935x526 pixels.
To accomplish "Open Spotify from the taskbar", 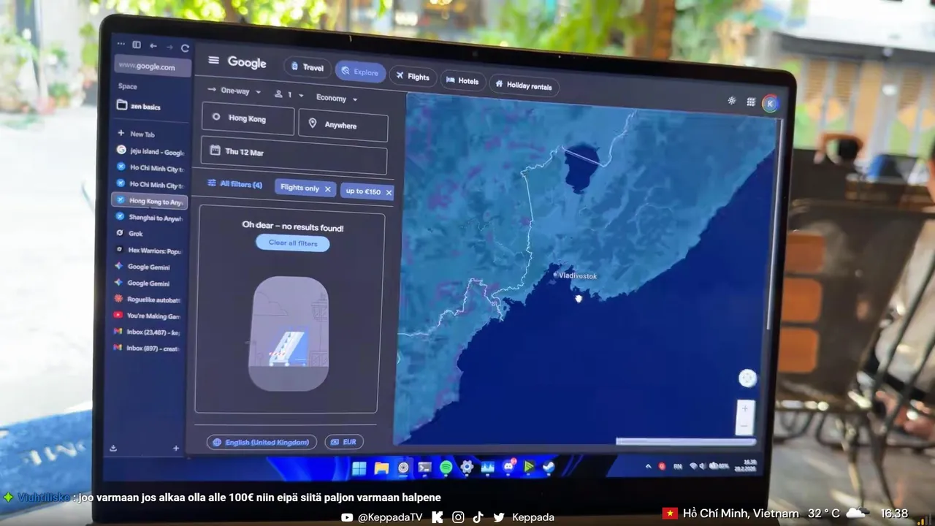I will pyautogui.click(x=446, y=468).
